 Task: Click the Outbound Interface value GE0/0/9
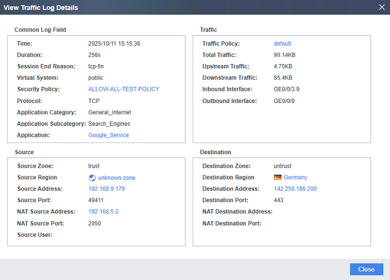[x=285, y=101]
